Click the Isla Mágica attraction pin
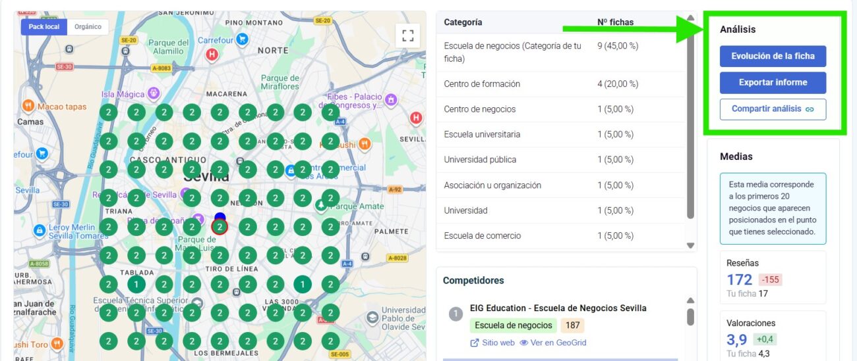The width and height of the screenshot is (857, 361). [x=154, y=93]
